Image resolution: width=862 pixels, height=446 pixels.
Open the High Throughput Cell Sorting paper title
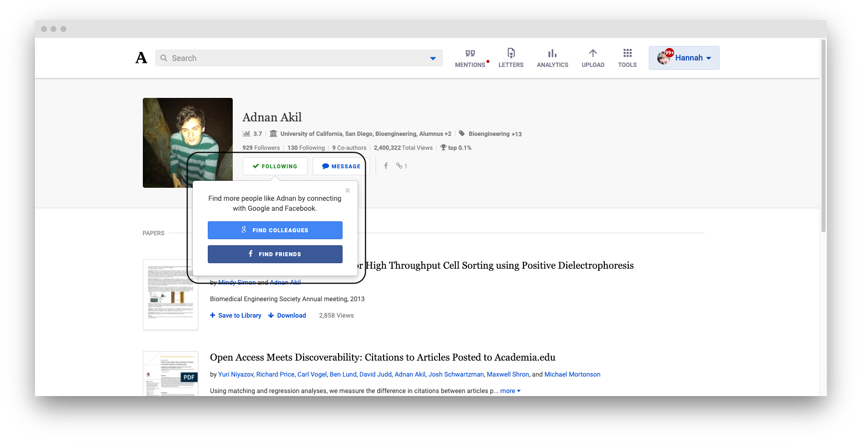495,265
